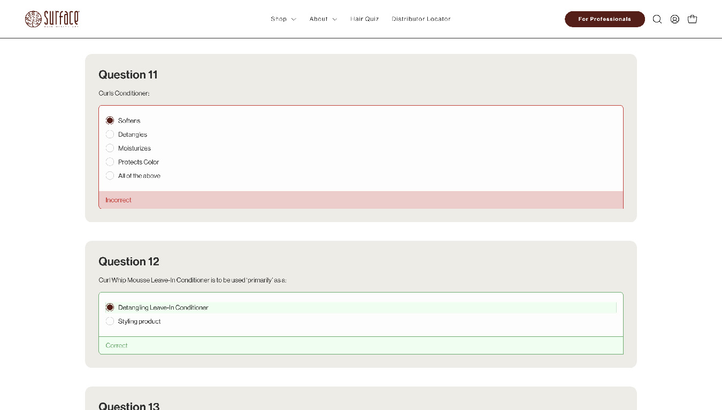Open the account profile icon
Screen dimensions: 722x410
pyautogui.click(x=675, y=19)
